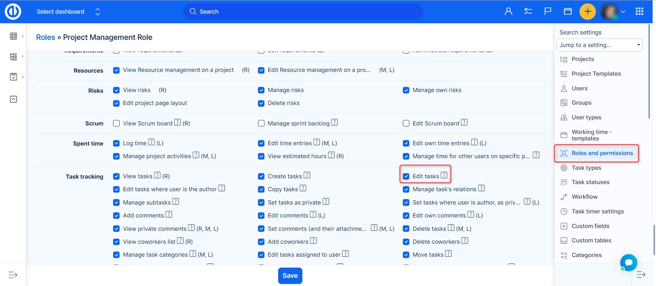This screenshot has width=656, height=286.
Task: Expand the Select dashboard switcher
Action: 98,12
